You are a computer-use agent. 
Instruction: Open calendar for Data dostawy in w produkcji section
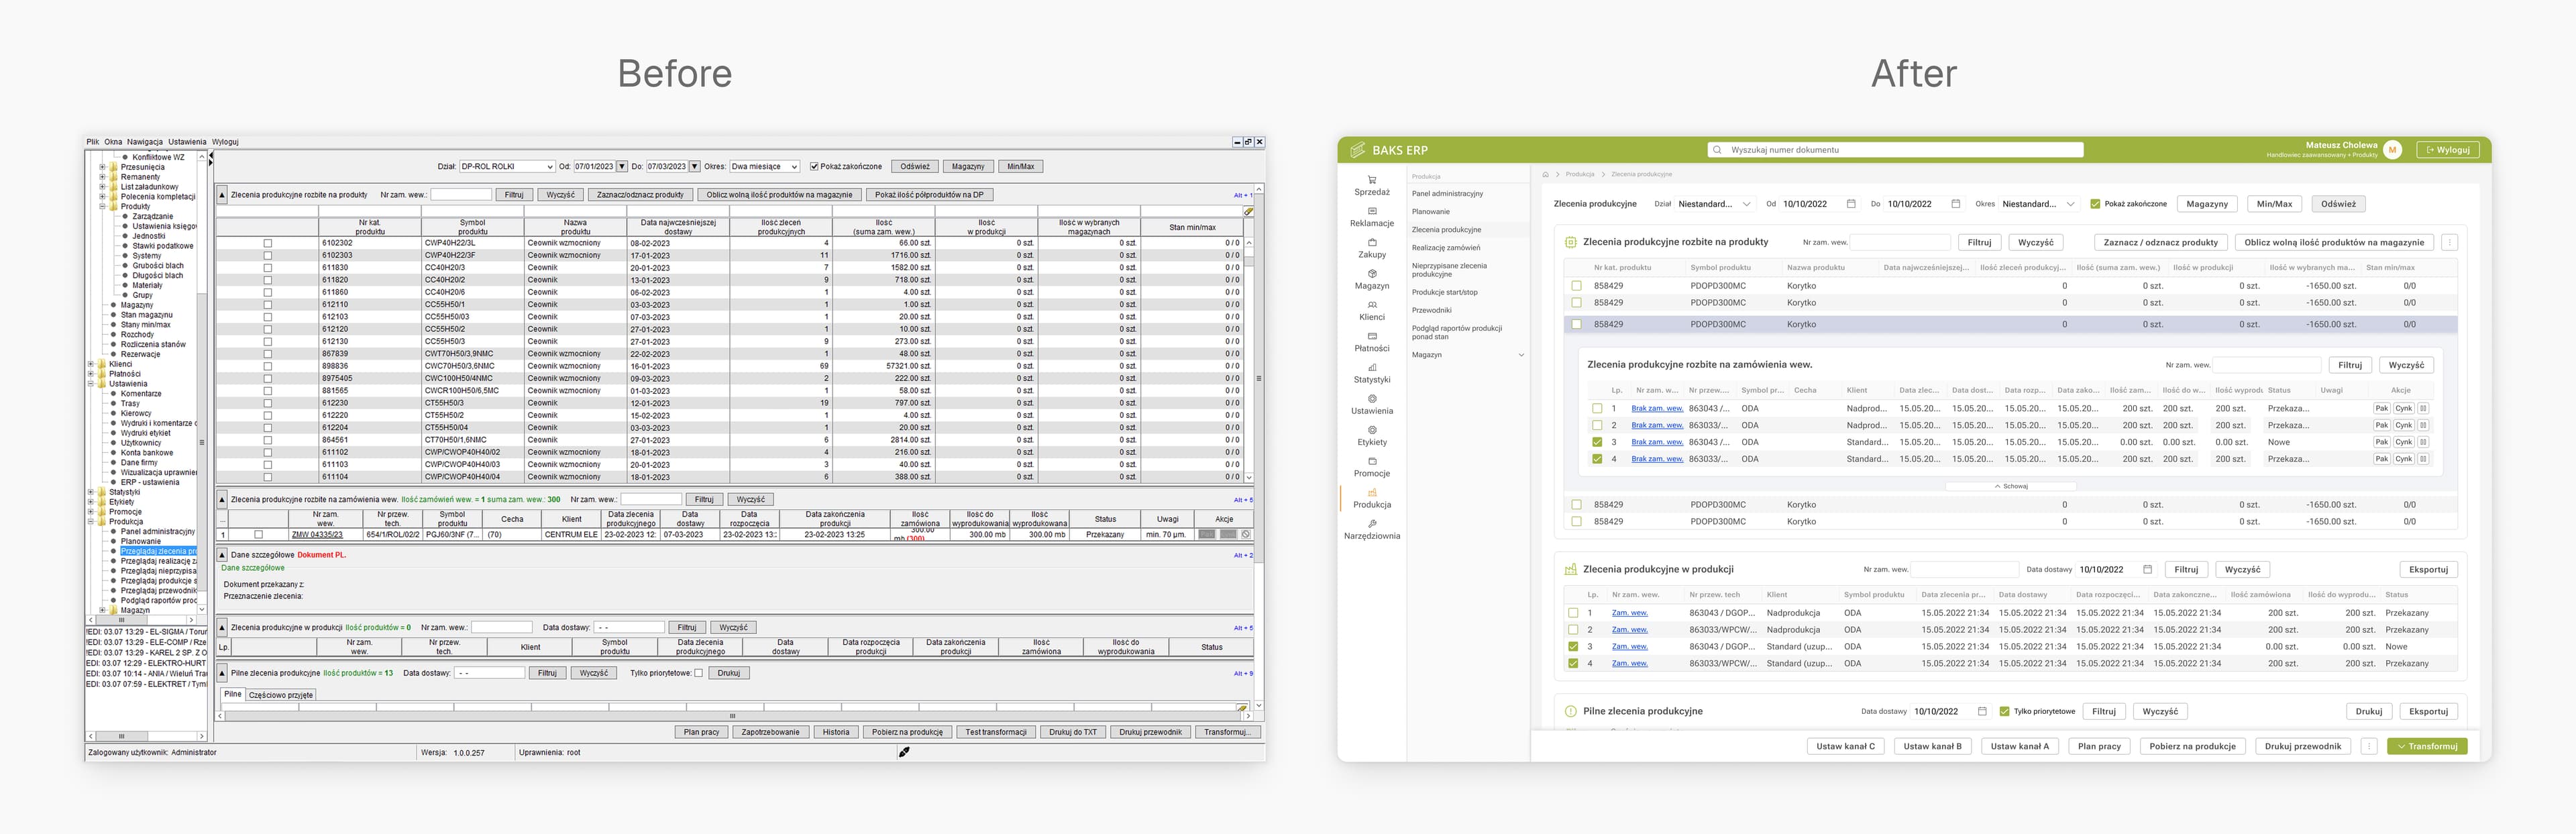[2147, 569]
